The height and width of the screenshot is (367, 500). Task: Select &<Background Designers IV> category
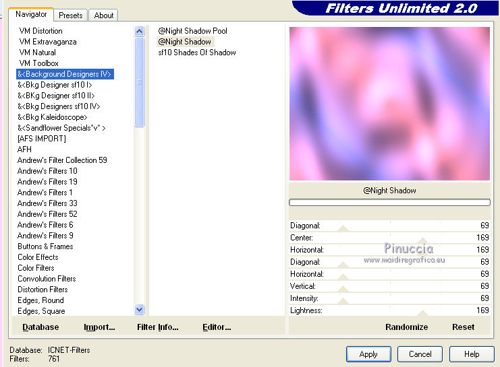pyautogui.click(x=65, y=74)
